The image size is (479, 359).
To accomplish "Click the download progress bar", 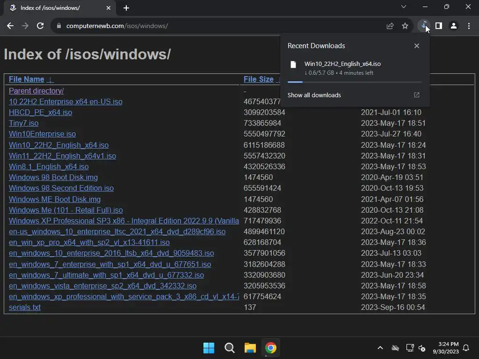I will pos(355,82).
